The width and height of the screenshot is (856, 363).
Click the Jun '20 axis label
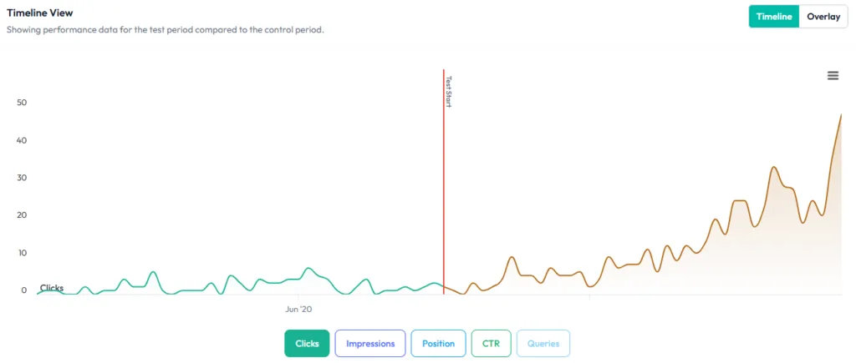pyautogui.click(x=298, y=309)
